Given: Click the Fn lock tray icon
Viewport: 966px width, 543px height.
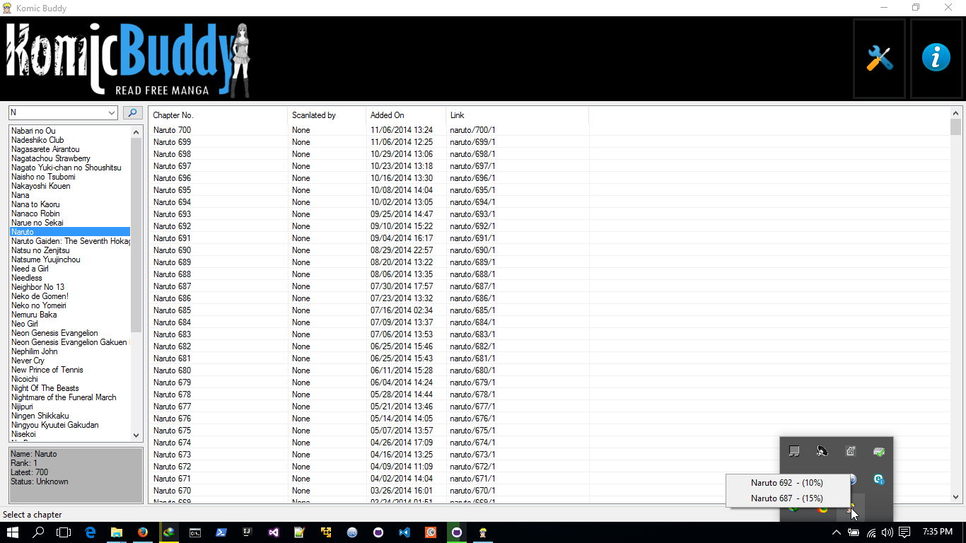Looking at the screenshot, I should click(x=851, y=451).
